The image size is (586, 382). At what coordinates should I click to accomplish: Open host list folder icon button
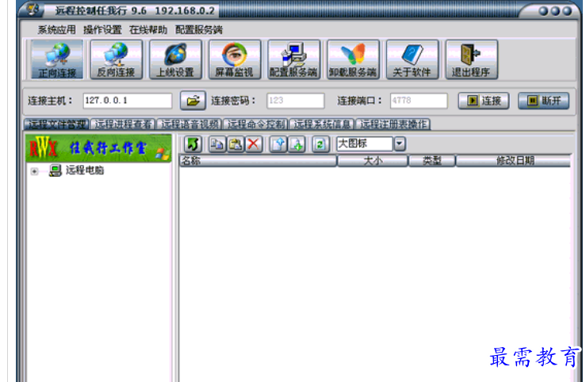point(193,101)
